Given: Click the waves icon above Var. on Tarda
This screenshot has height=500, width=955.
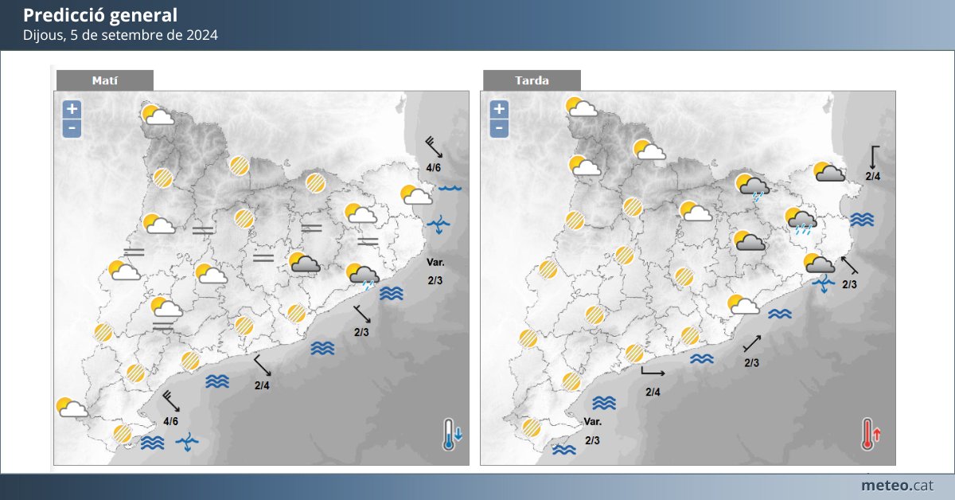Looking at the screenshot, I should click(x=604, y=403).
